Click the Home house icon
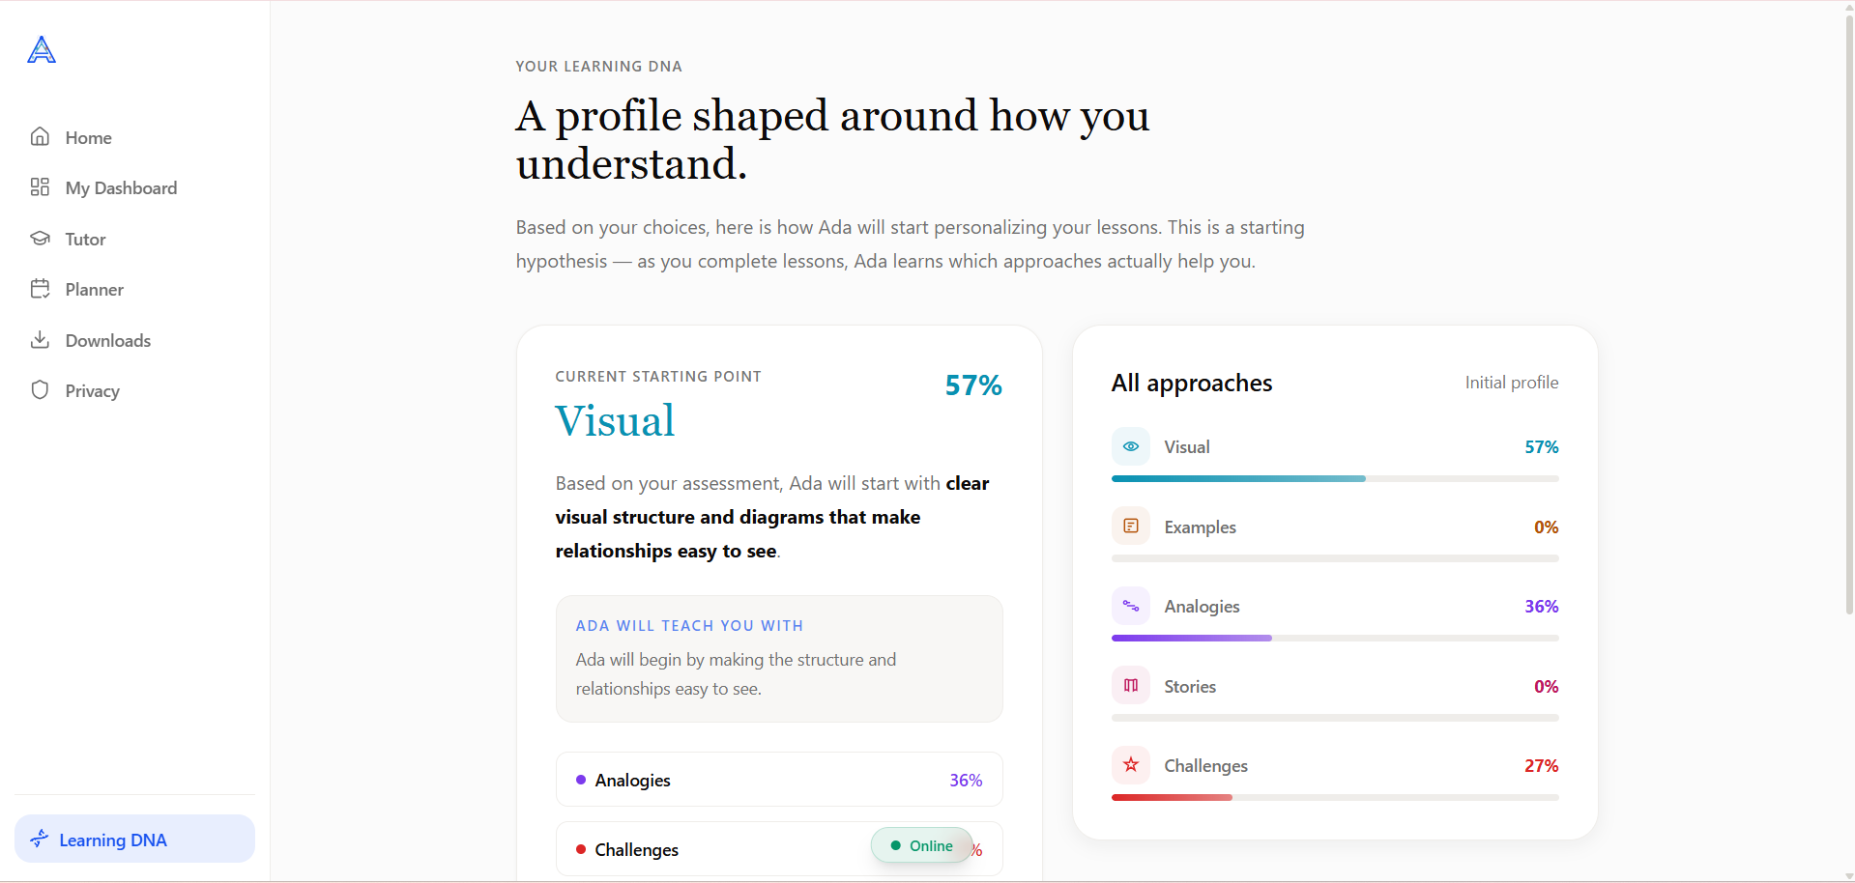The image size is (1855, 883). (x=40, y=136)
